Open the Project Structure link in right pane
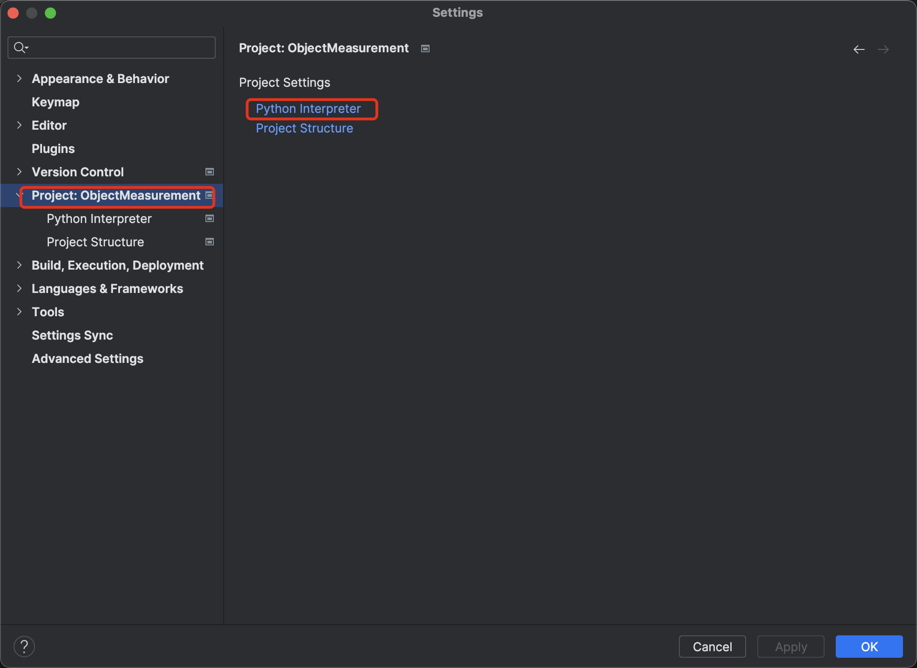This screenshot has height=668, width=917. point(304,128)
